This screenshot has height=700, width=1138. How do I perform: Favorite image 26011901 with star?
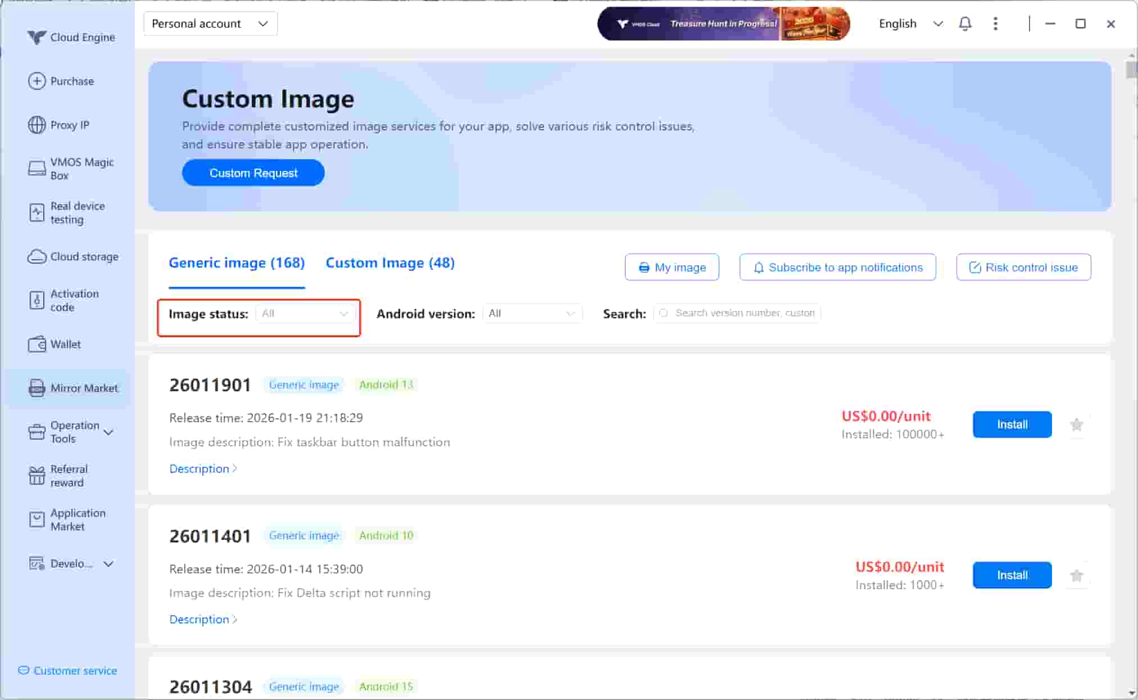[1076, 425]
